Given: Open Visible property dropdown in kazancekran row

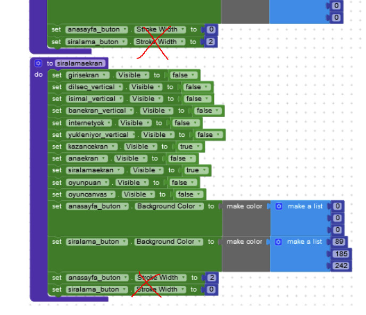Looking at the screenshot, I should [x=140, y=147].
